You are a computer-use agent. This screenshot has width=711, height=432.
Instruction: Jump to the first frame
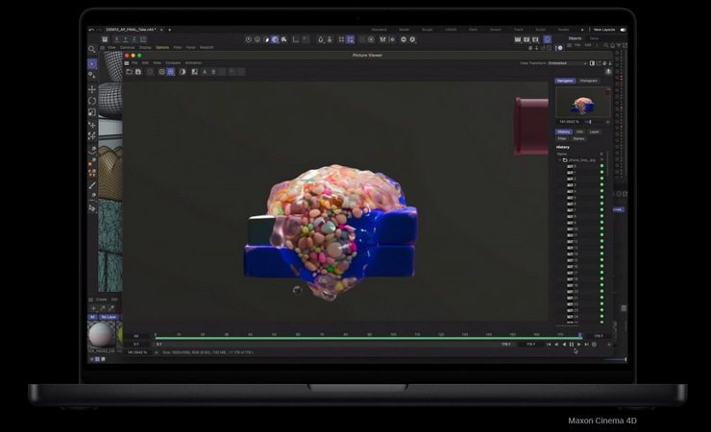(x=549, y=344)
